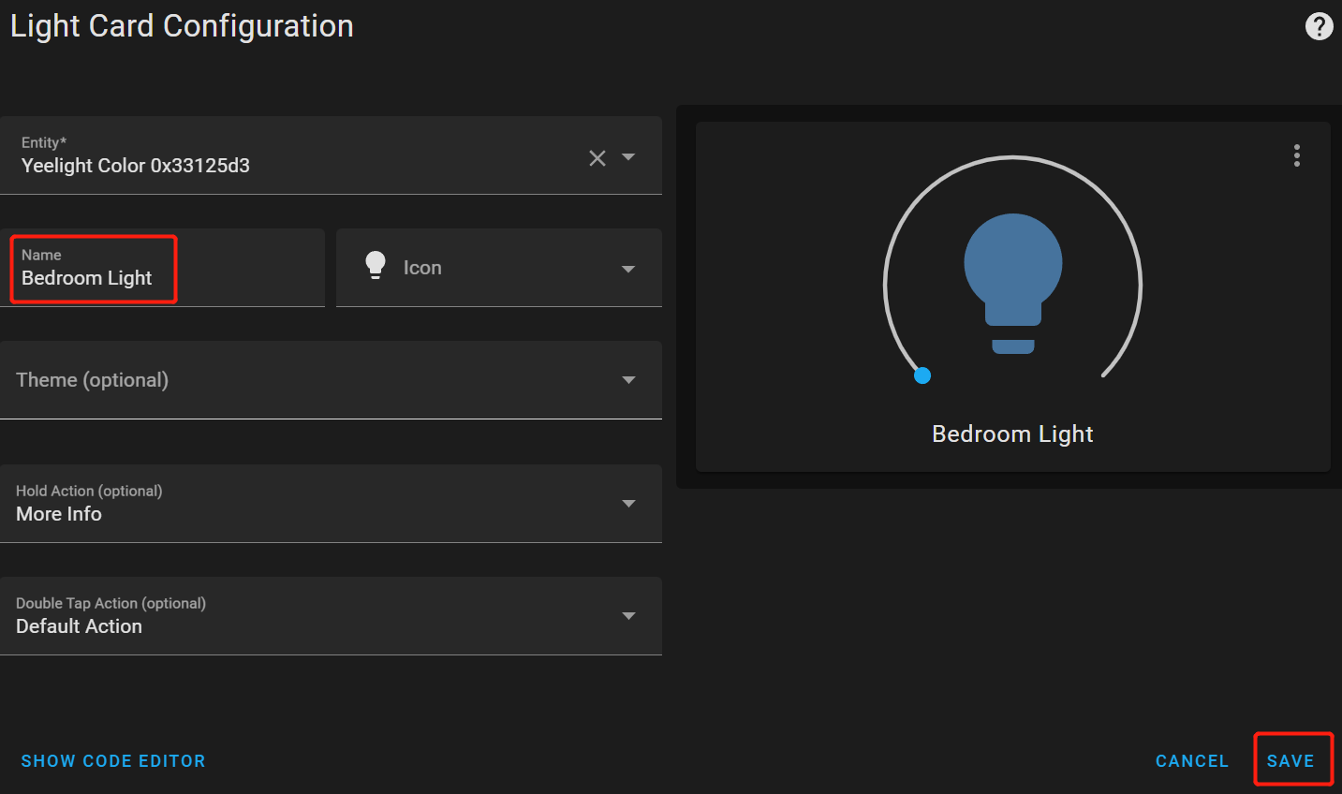Open the help icon for Light Card Configuration

(1319, 26)
